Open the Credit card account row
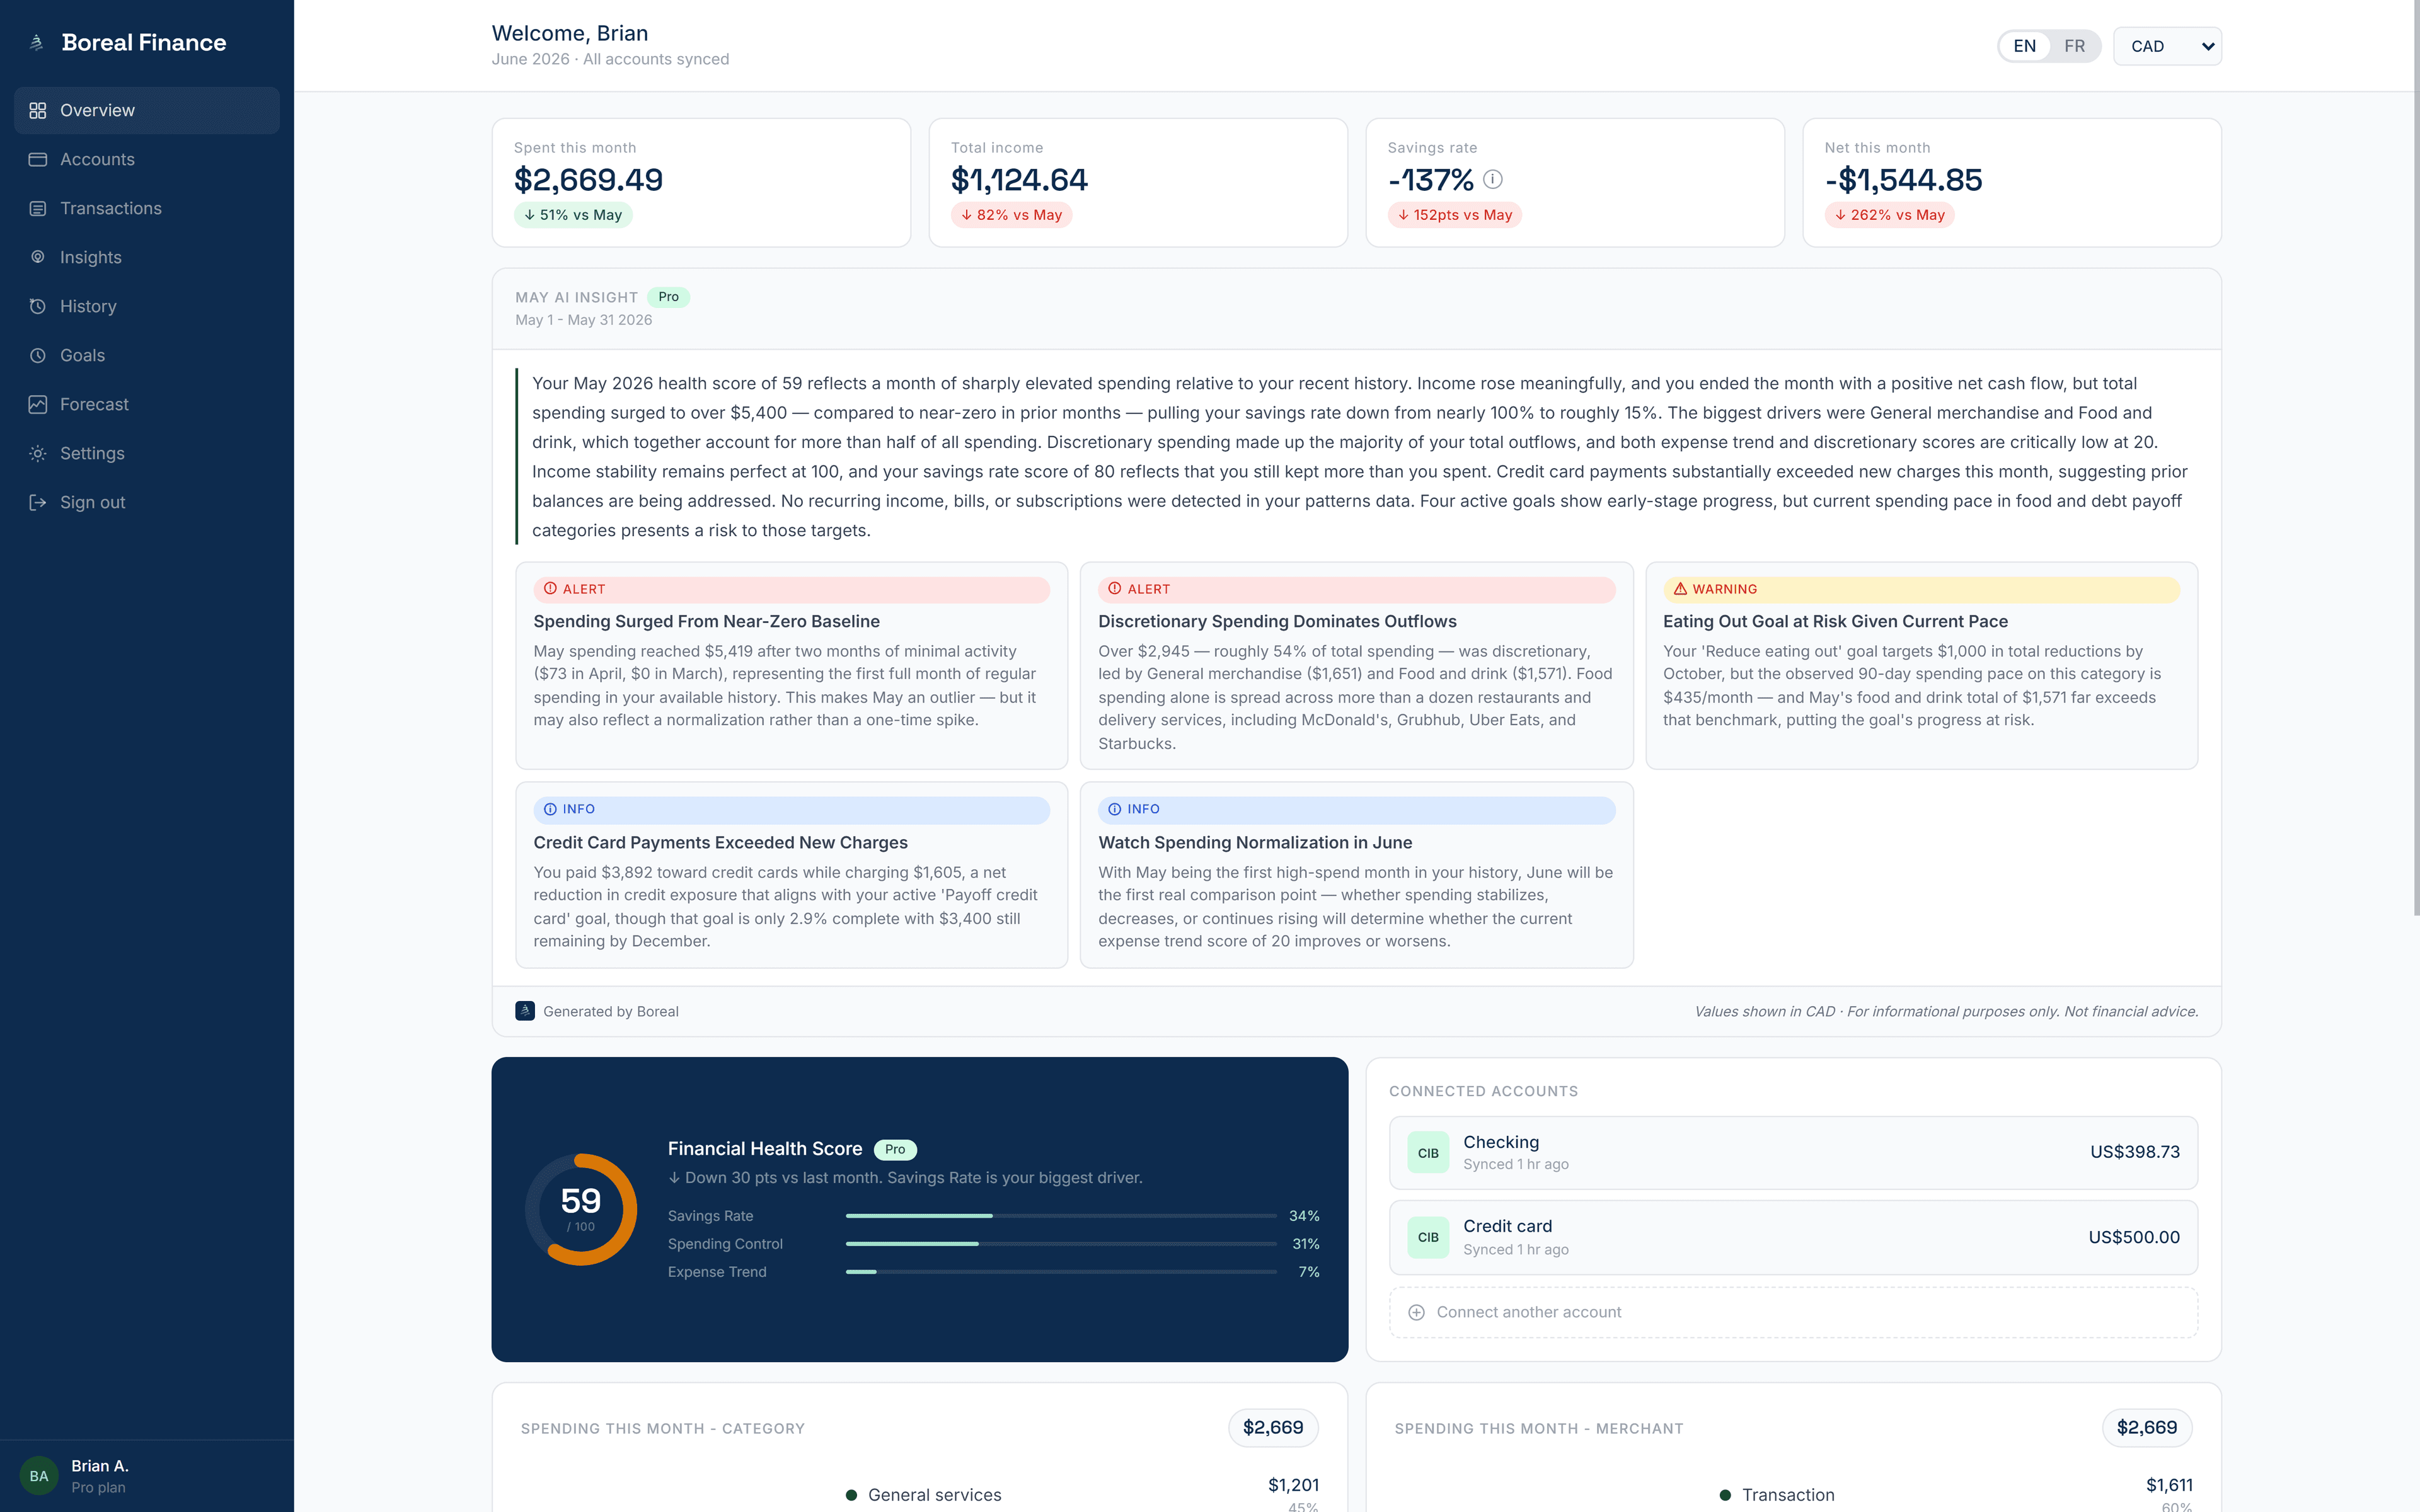This screenshot has height=1512, width=2420. (x=1793, y=1237)
